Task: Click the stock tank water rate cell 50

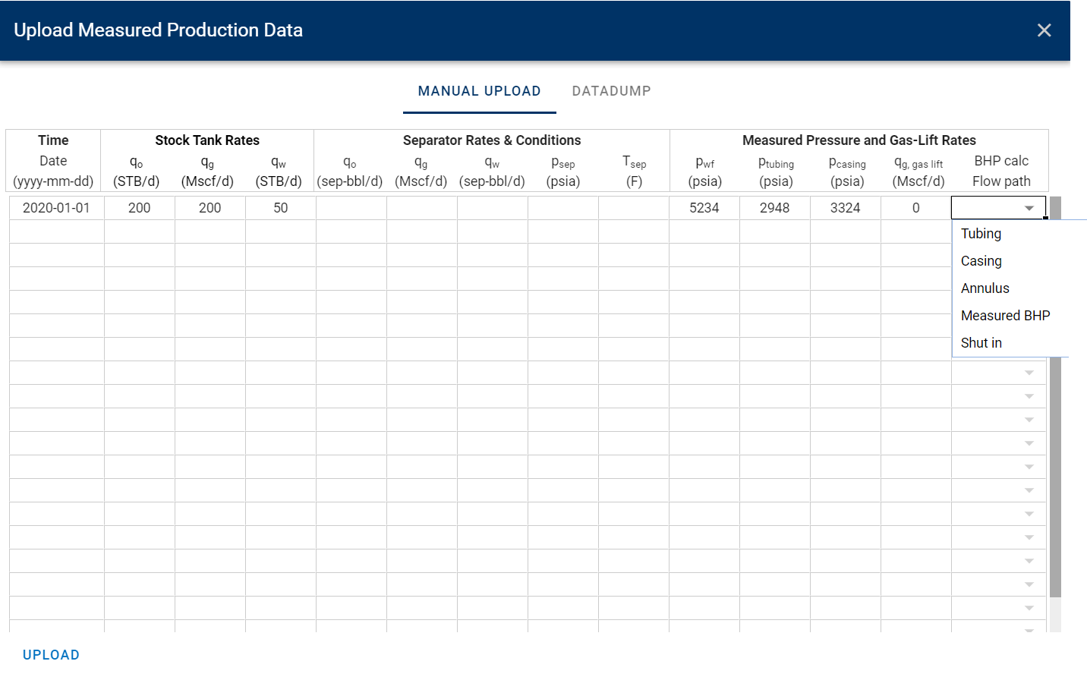Action: tap(280, 208)
